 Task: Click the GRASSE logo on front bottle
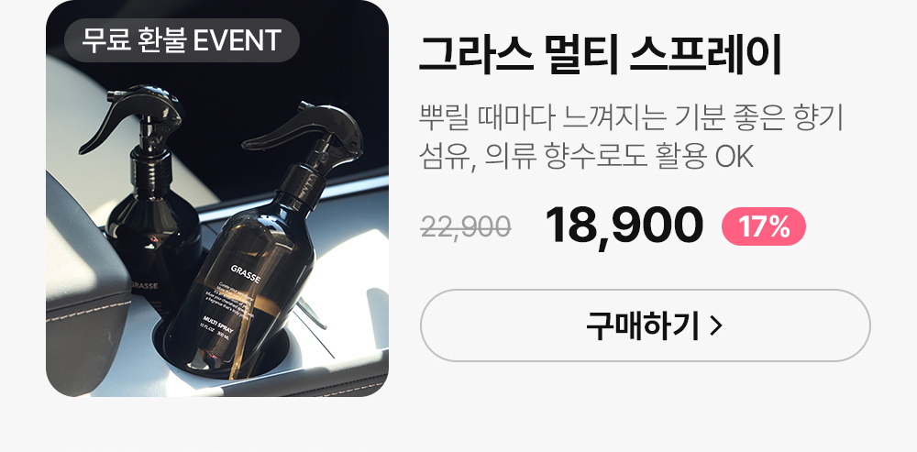[246, 273]
